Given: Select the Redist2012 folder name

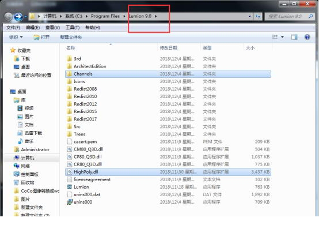Looking at the screenshot, I should [85, 104].
